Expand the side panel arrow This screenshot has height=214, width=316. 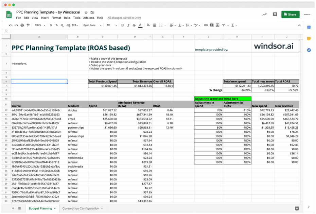pos(309,207)
